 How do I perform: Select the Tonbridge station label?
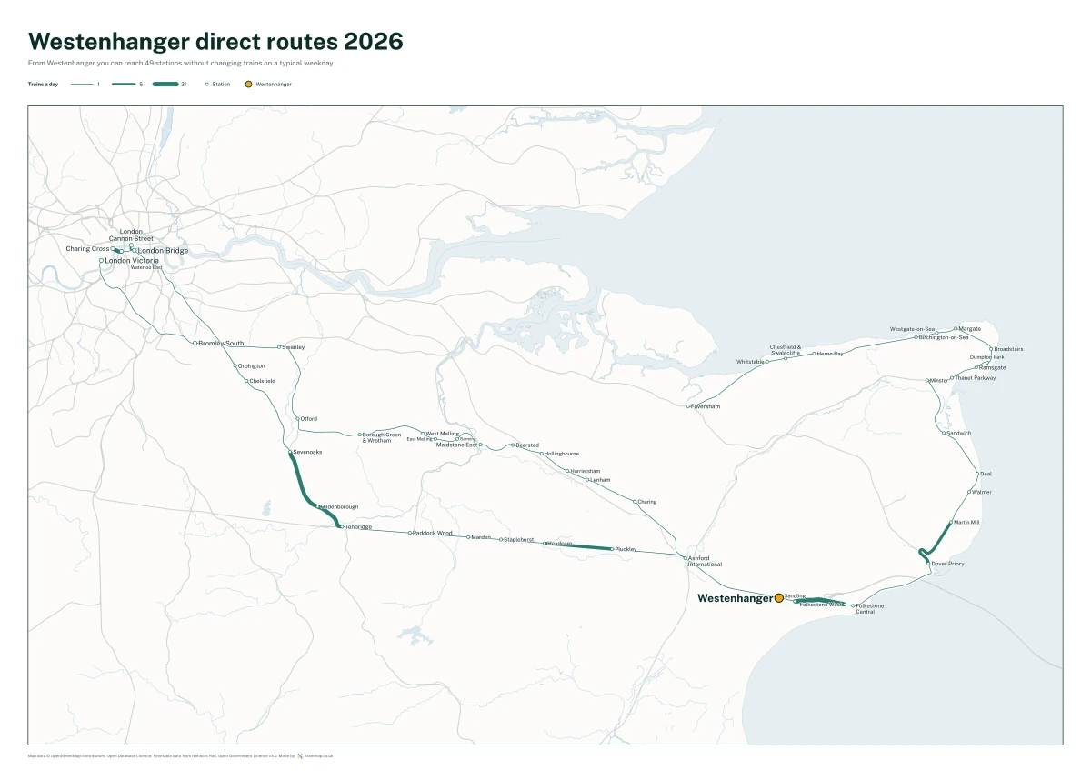[358, 527]
